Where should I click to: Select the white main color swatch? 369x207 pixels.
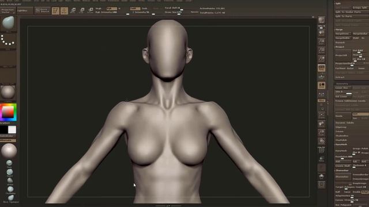(x=12, y=129)
